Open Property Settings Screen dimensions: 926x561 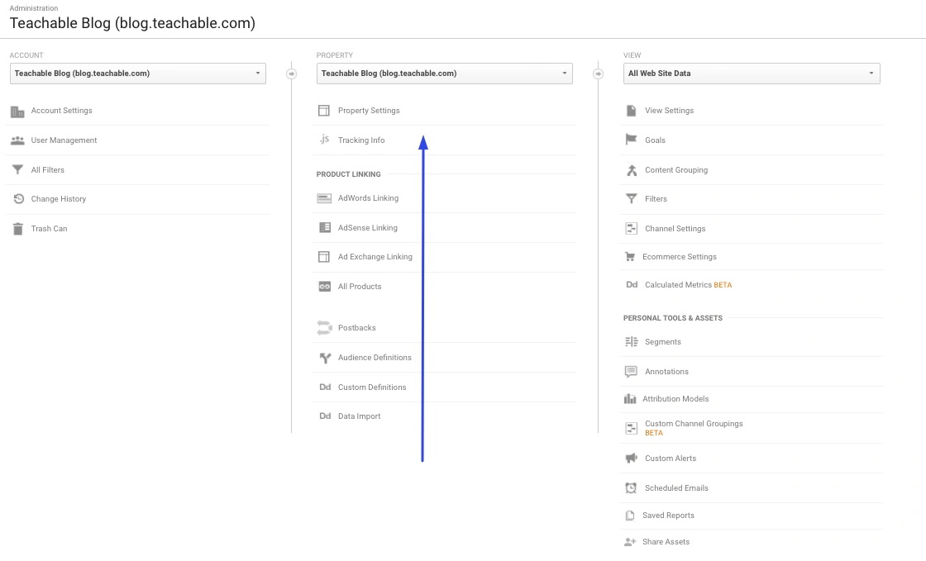click(369, 110)
